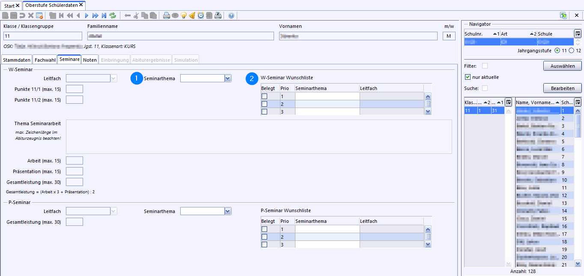Click the green refresh arrows icon
The image size is (584, 276).
point(113,15)
